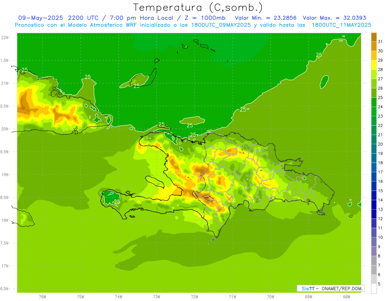This screenshot has height=301, width=389.
Task: Click the orange swatch between 30 and 31
Action: tap(374, 46)
